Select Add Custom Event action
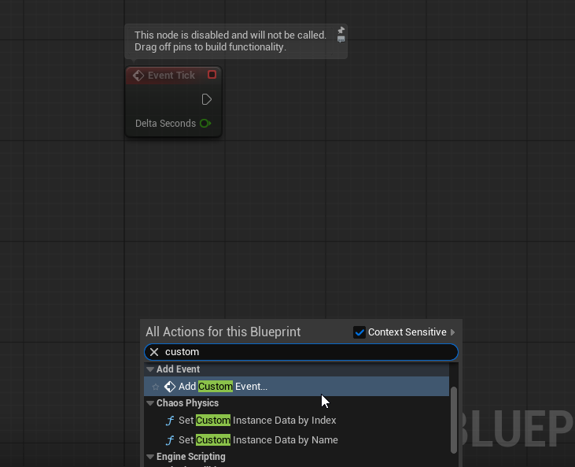 click(297, 386)
